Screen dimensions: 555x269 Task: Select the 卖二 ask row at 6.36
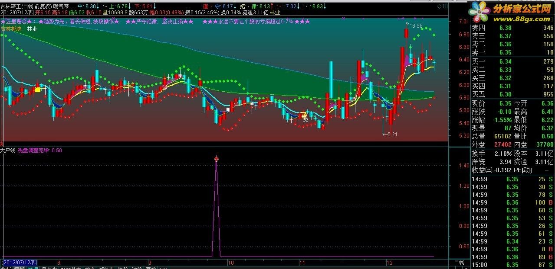pos(513,45)
